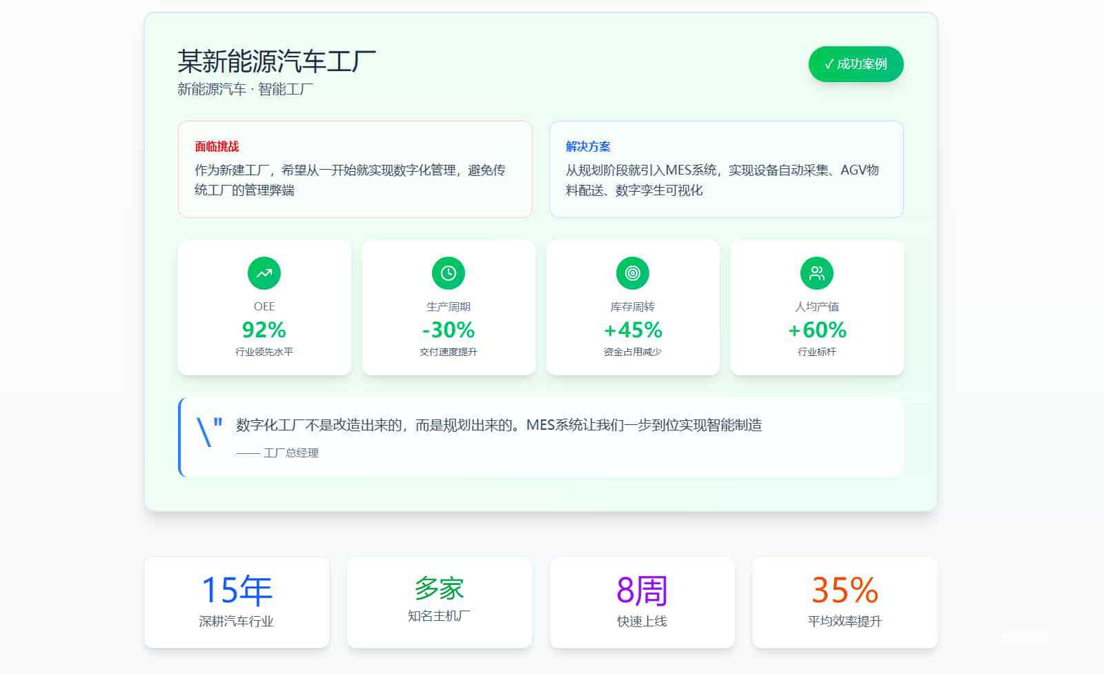Viewport: 1104px width, 674px height.
Task: Open the 15年 深耕汽车行业 stat card
Action: (x=237, y=602)
